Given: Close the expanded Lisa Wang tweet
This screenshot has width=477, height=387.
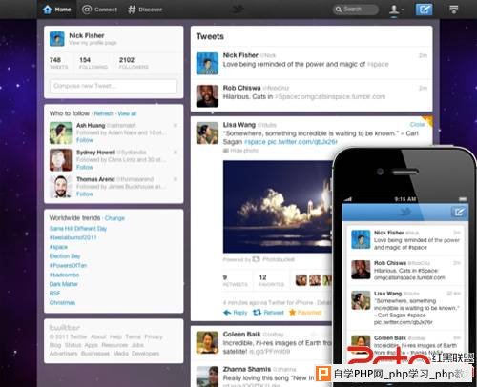Looking at the screenshot, I should click(417, 124).
